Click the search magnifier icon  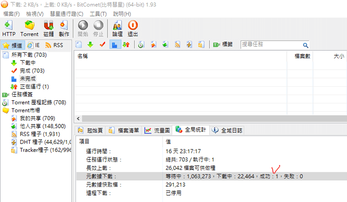coord(306,45)
